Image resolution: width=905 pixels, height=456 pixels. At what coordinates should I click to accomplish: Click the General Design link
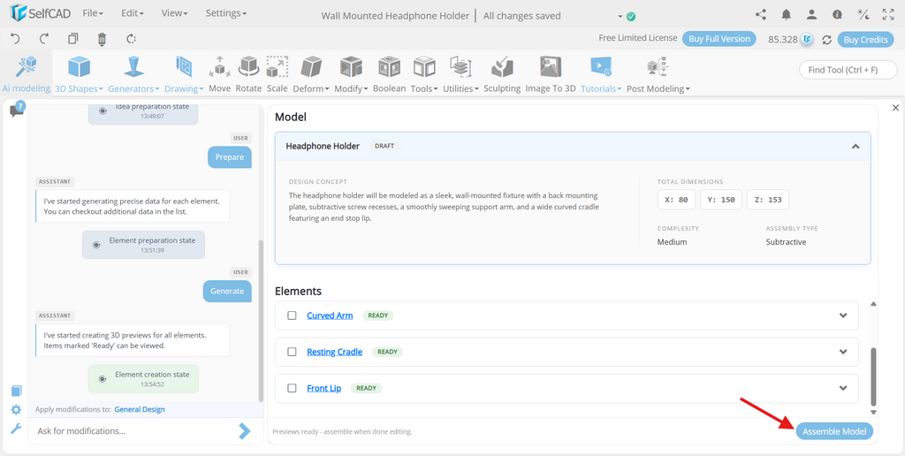click(x=140, y=409)
